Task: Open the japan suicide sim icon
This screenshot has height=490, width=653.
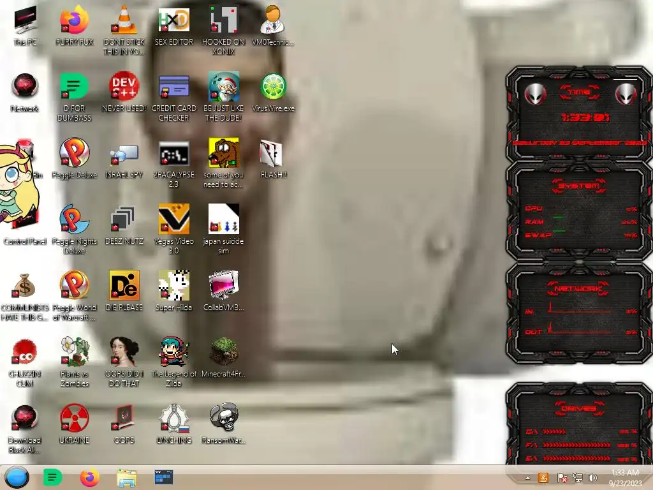Action: [x=223, y=229]
